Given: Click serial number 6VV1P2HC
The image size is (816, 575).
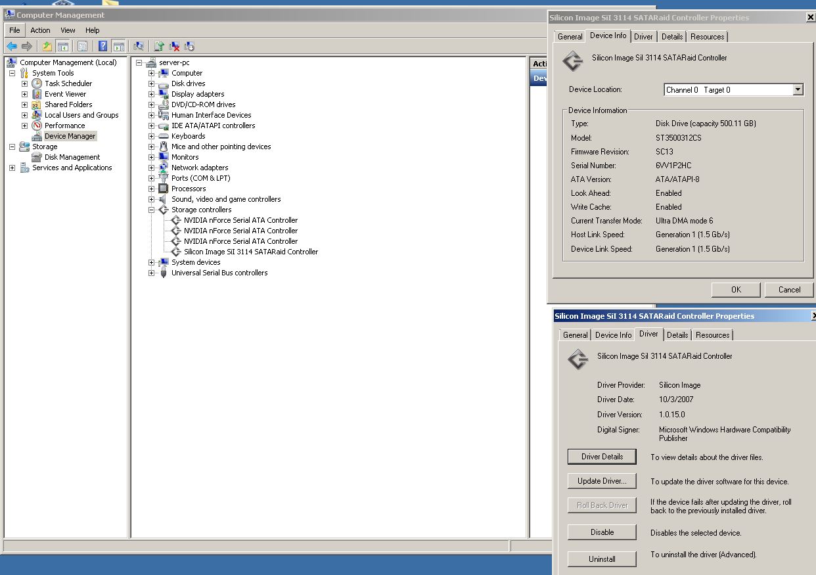Looking at the screenshot, I should pos(673,166).
